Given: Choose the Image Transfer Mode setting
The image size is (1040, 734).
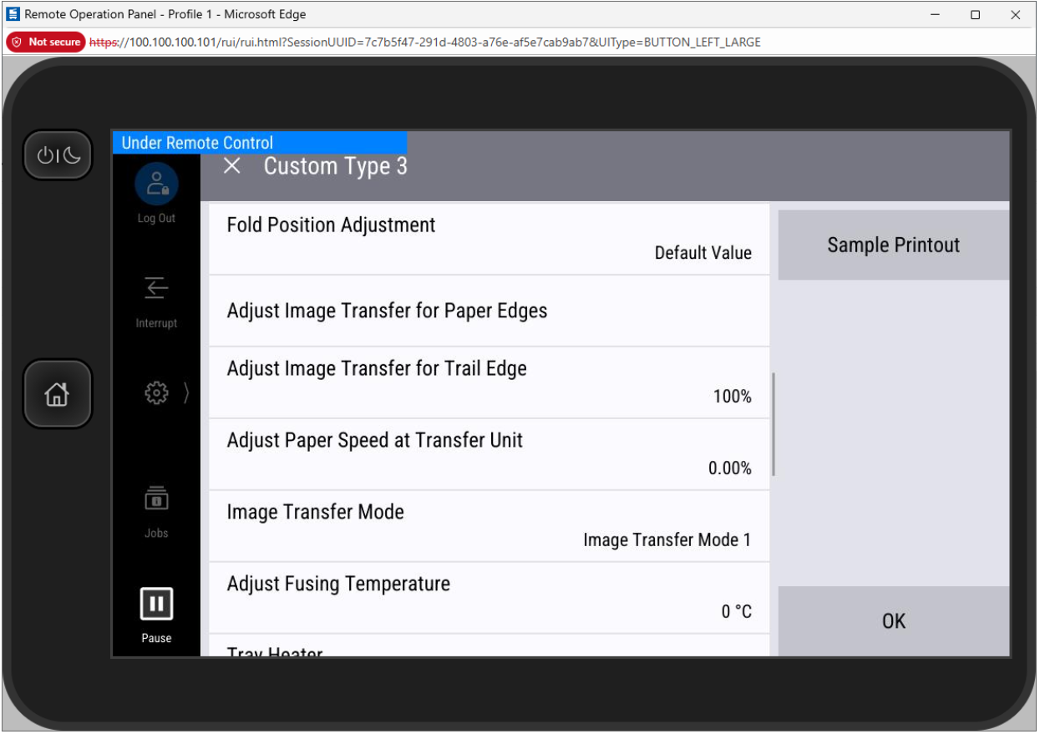Looking at the screenshot, I should click(489, 526).
